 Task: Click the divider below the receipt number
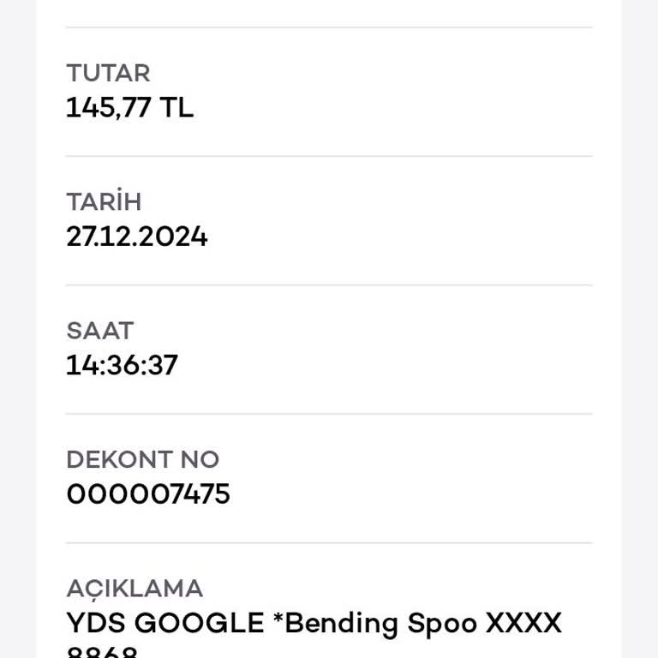pos(329,542)
